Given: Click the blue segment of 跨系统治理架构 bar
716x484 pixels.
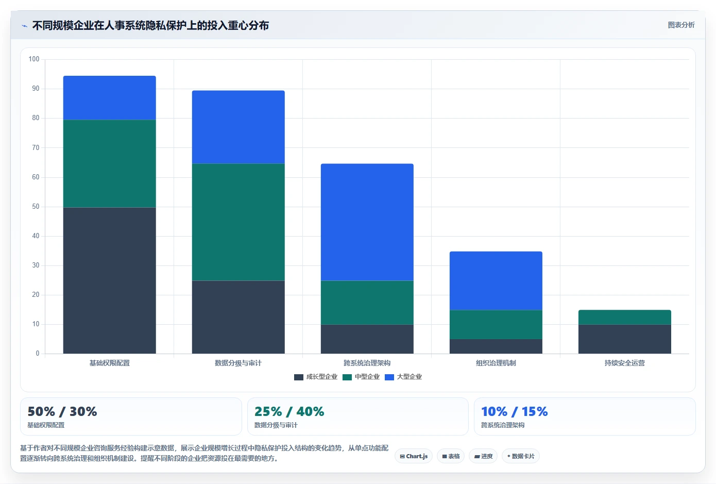Looking at the screenshot, I should [x=367, y=222].
